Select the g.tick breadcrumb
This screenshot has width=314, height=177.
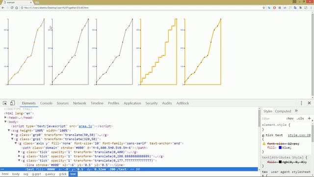[x=63, y=174]
